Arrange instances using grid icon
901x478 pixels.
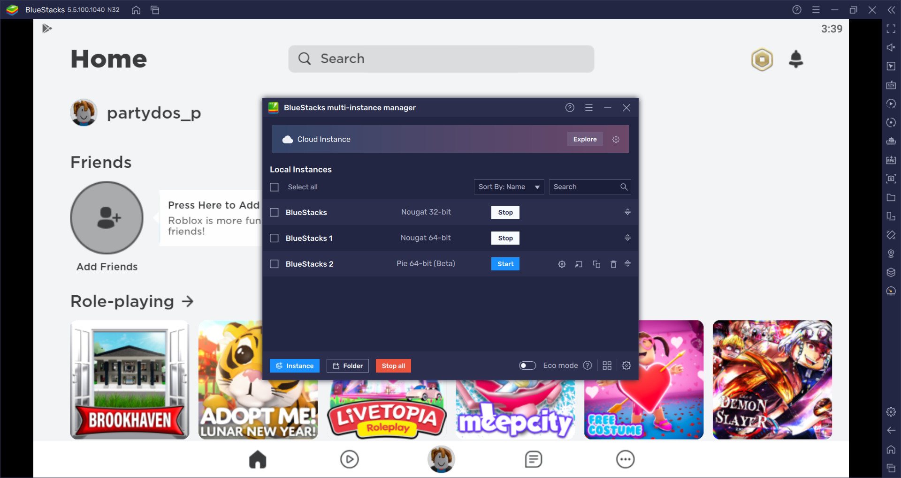click(x=607, y=366)
